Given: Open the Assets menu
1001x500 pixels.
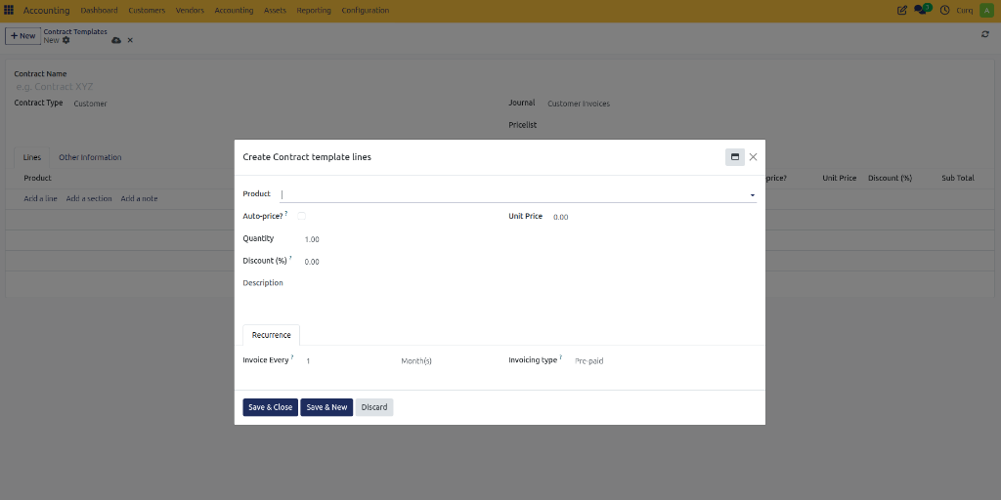Looking at the screenshot, I should click(275, 10).
